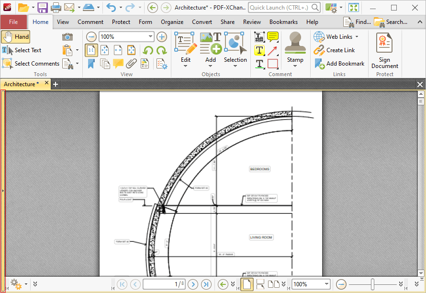Select the red arrow annotation tool
Screen dimensions: 426x293
pos(272,51)
